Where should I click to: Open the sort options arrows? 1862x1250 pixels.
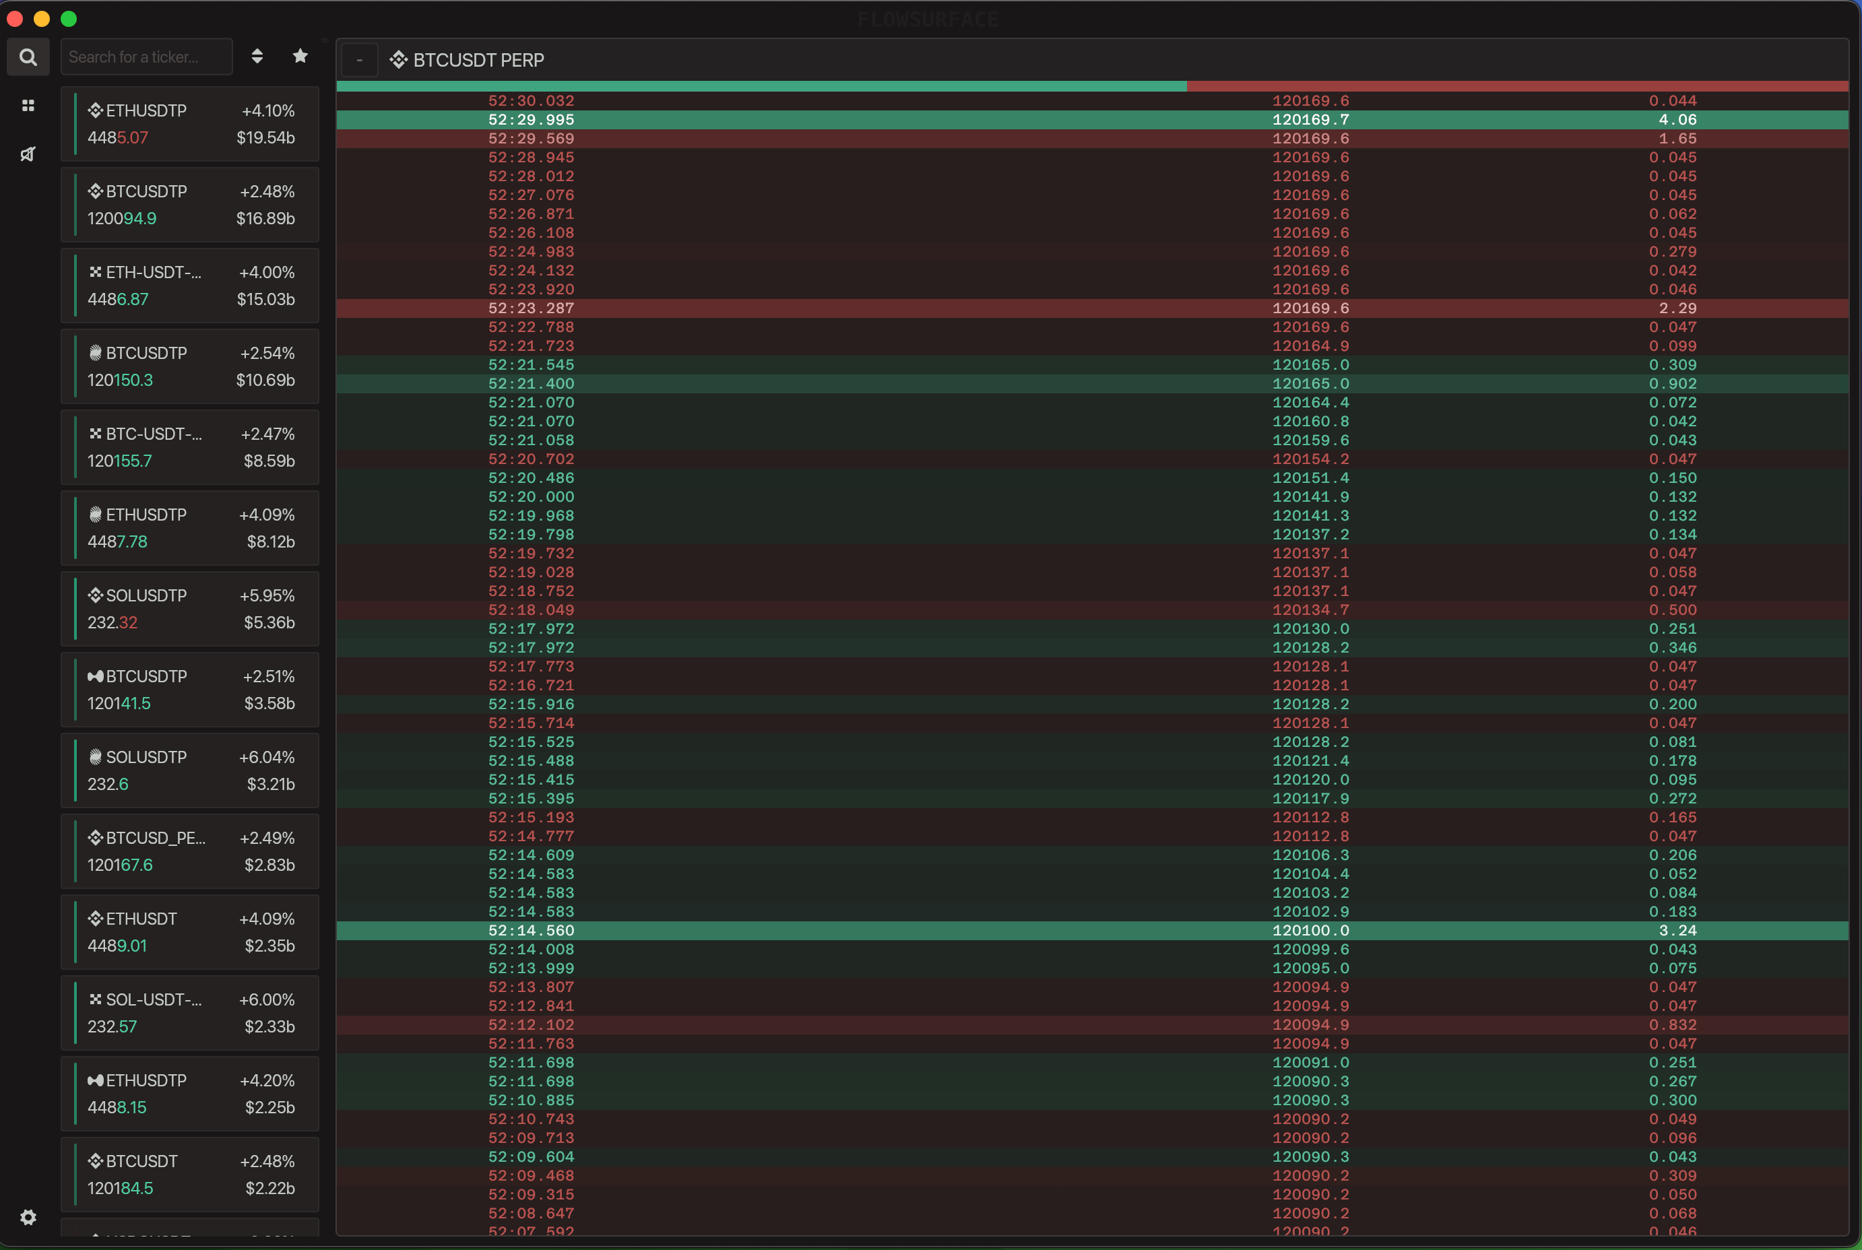click(x=257, y=56)
